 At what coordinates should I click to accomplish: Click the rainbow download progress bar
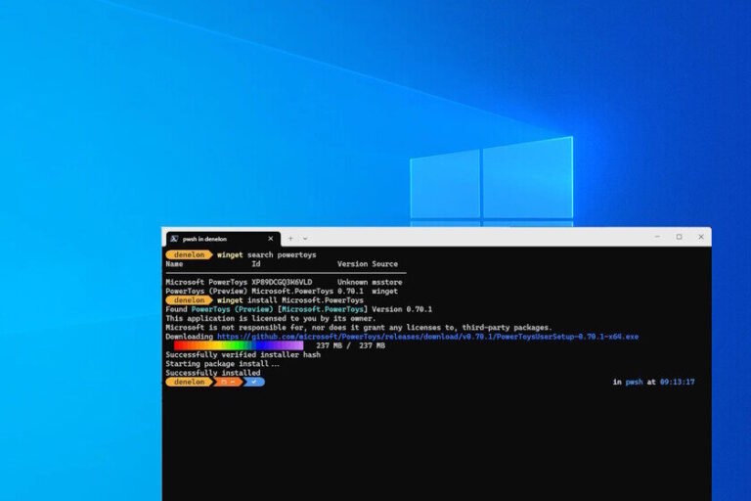point(239,345)
